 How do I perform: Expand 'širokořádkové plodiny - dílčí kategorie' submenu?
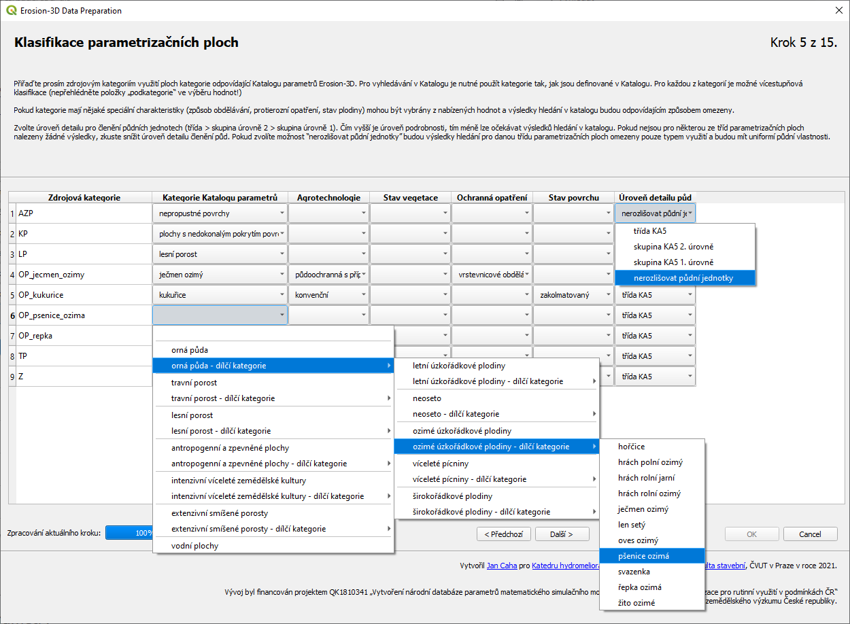coord(497,512)
